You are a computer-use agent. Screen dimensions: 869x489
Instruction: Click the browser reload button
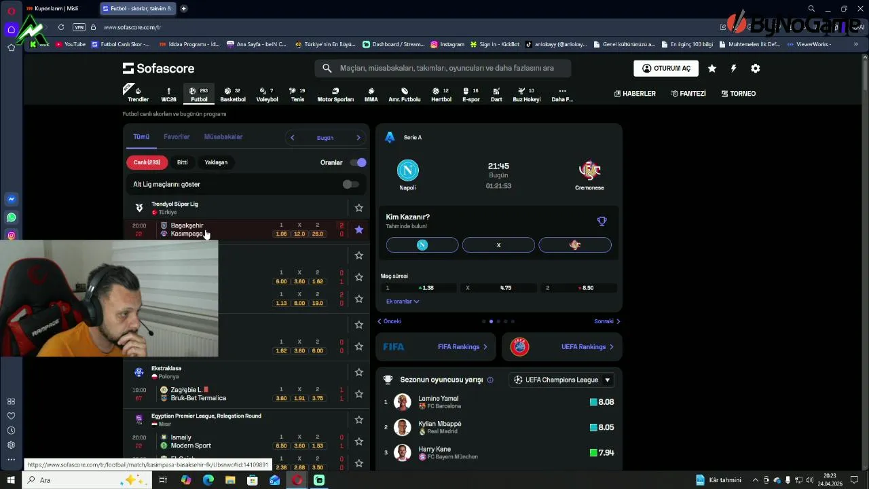61,27
